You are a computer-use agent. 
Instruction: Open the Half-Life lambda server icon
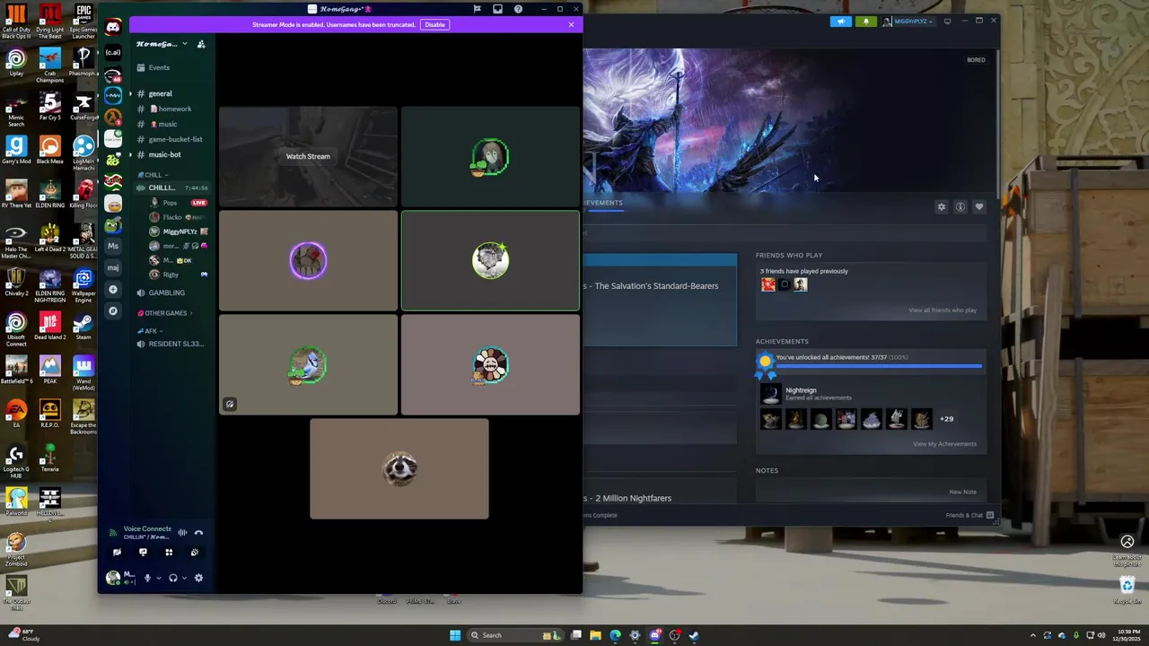(113, 117)
